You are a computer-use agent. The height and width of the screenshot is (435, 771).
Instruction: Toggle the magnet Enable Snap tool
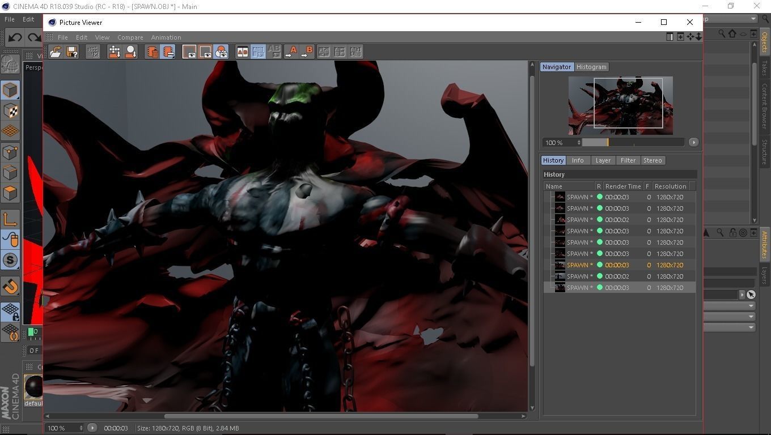click(10, 286)
